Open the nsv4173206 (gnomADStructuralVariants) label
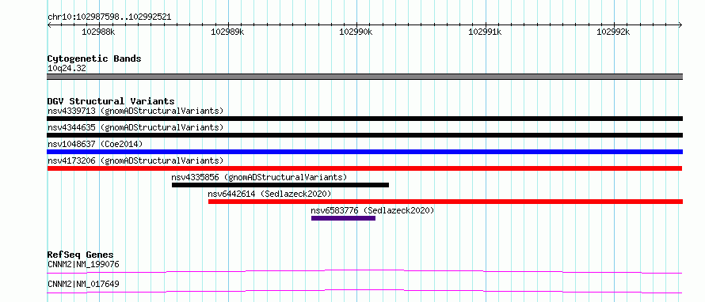This screenshot has height=302, width=705. [x=135, y=160]
